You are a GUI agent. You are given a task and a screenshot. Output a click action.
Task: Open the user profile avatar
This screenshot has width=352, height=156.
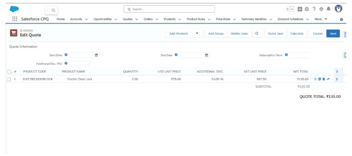click(x=339, y=9)
